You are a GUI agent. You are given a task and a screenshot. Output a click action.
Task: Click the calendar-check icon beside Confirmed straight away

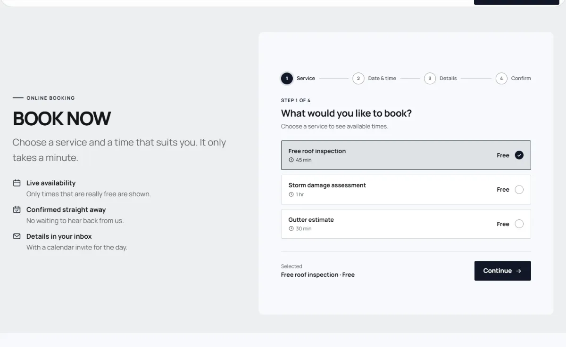[x=17, y=210]
